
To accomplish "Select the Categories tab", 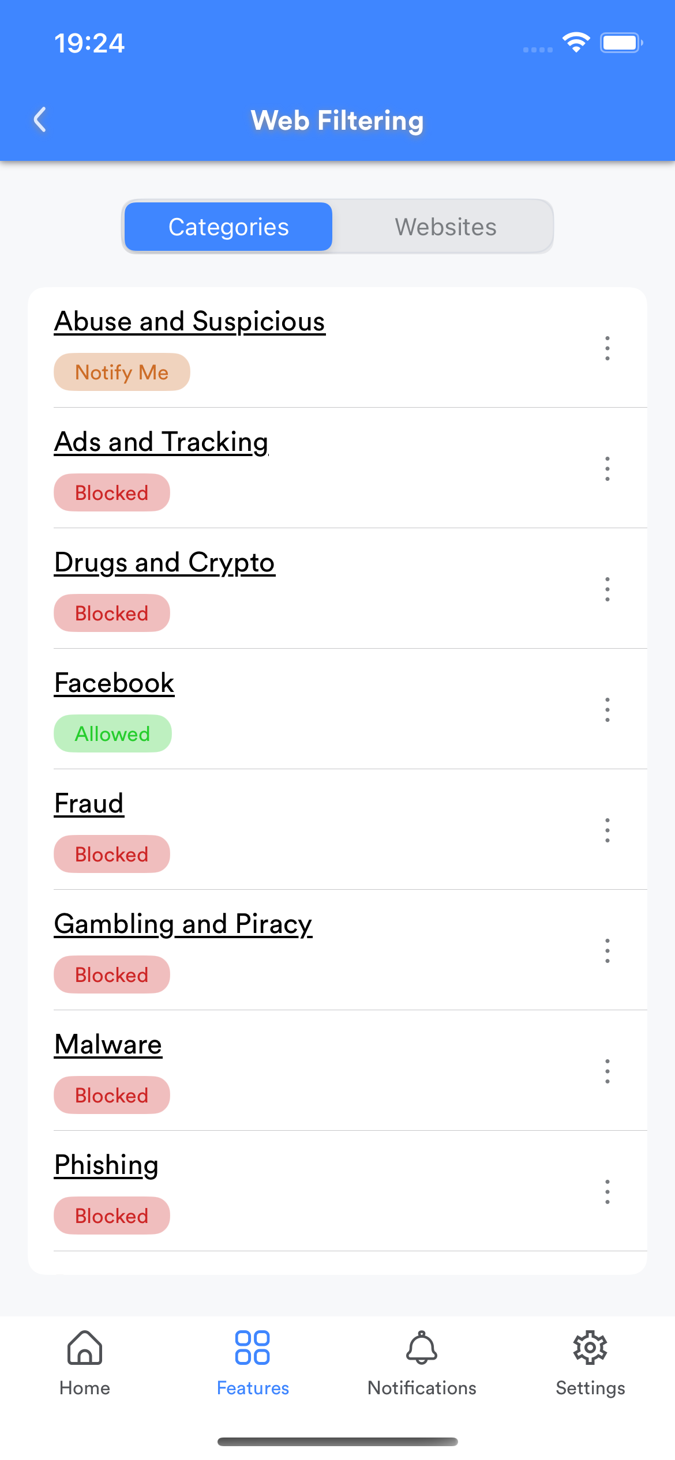I will click(228, 227).
